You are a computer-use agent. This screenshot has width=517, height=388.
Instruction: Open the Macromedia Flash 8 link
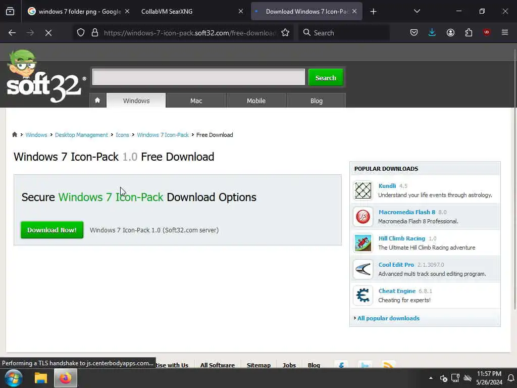tap(406, 212)
